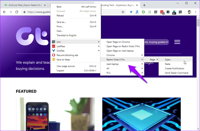Expand the PCs submenu
The height and width of the screenshot is (131, 200).
[122, 73]
